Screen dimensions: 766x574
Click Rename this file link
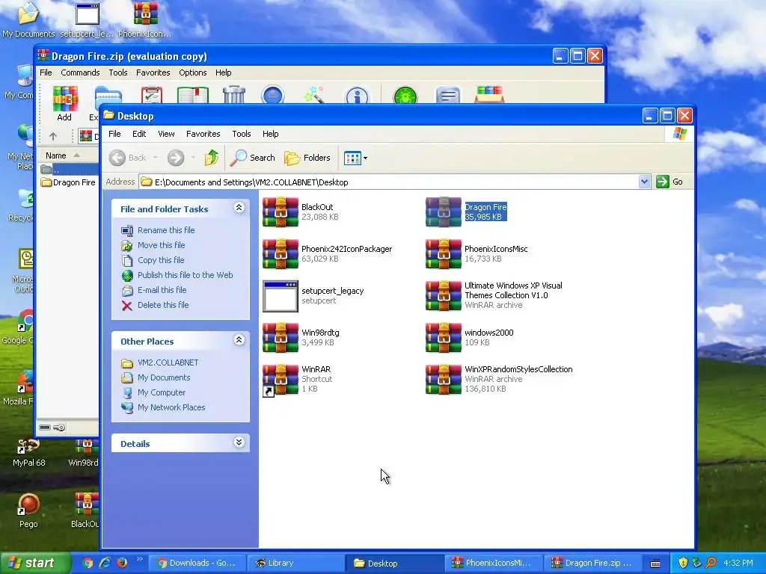click(166, 230)
